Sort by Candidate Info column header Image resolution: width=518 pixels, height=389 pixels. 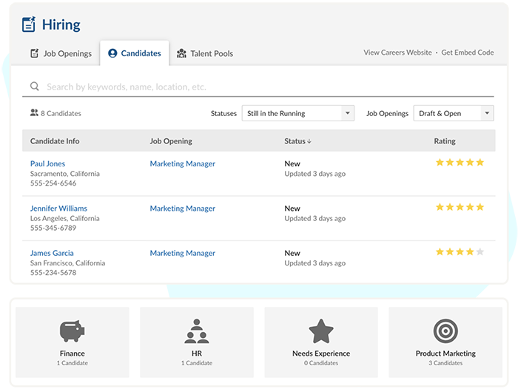click(x=55, y=141)
